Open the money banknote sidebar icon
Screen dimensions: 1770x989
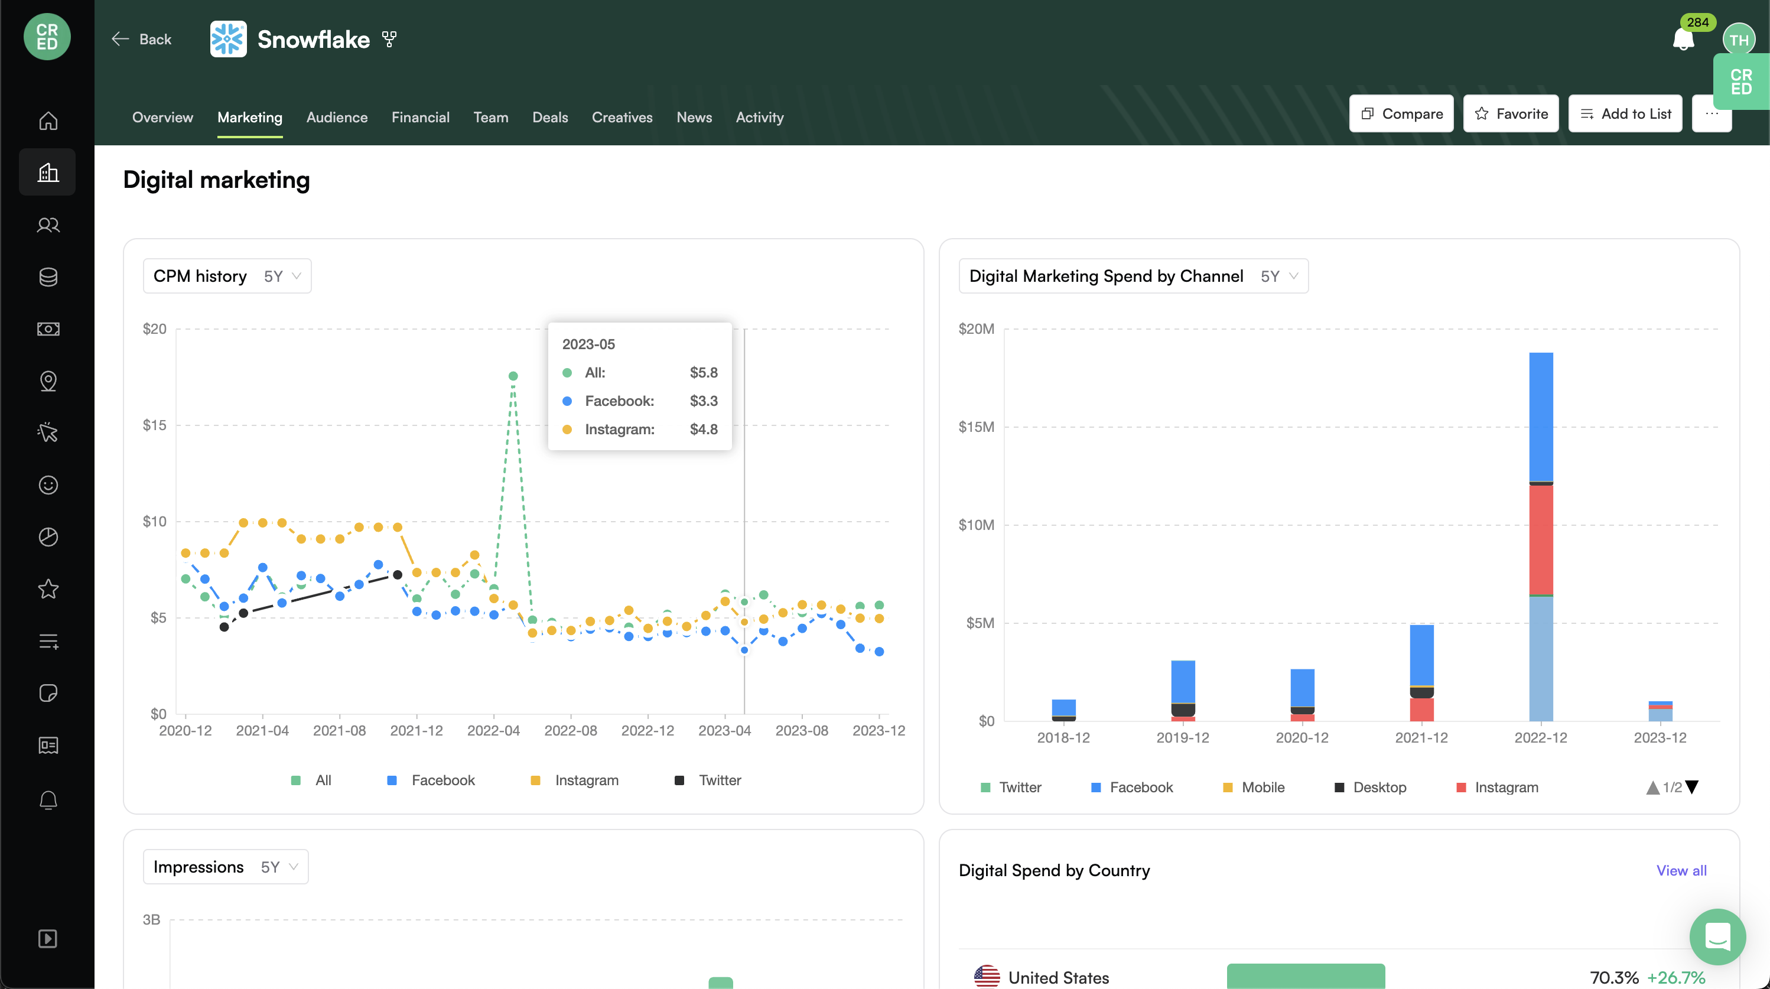(x=48, y=329)
